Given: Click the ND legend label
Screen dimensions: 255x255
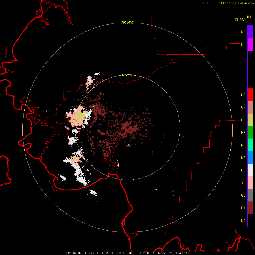Looking at the screenshot, I should click(243, 220).
